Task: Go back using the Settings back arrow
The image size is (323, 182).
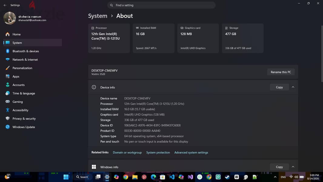Action: point(5,5)
